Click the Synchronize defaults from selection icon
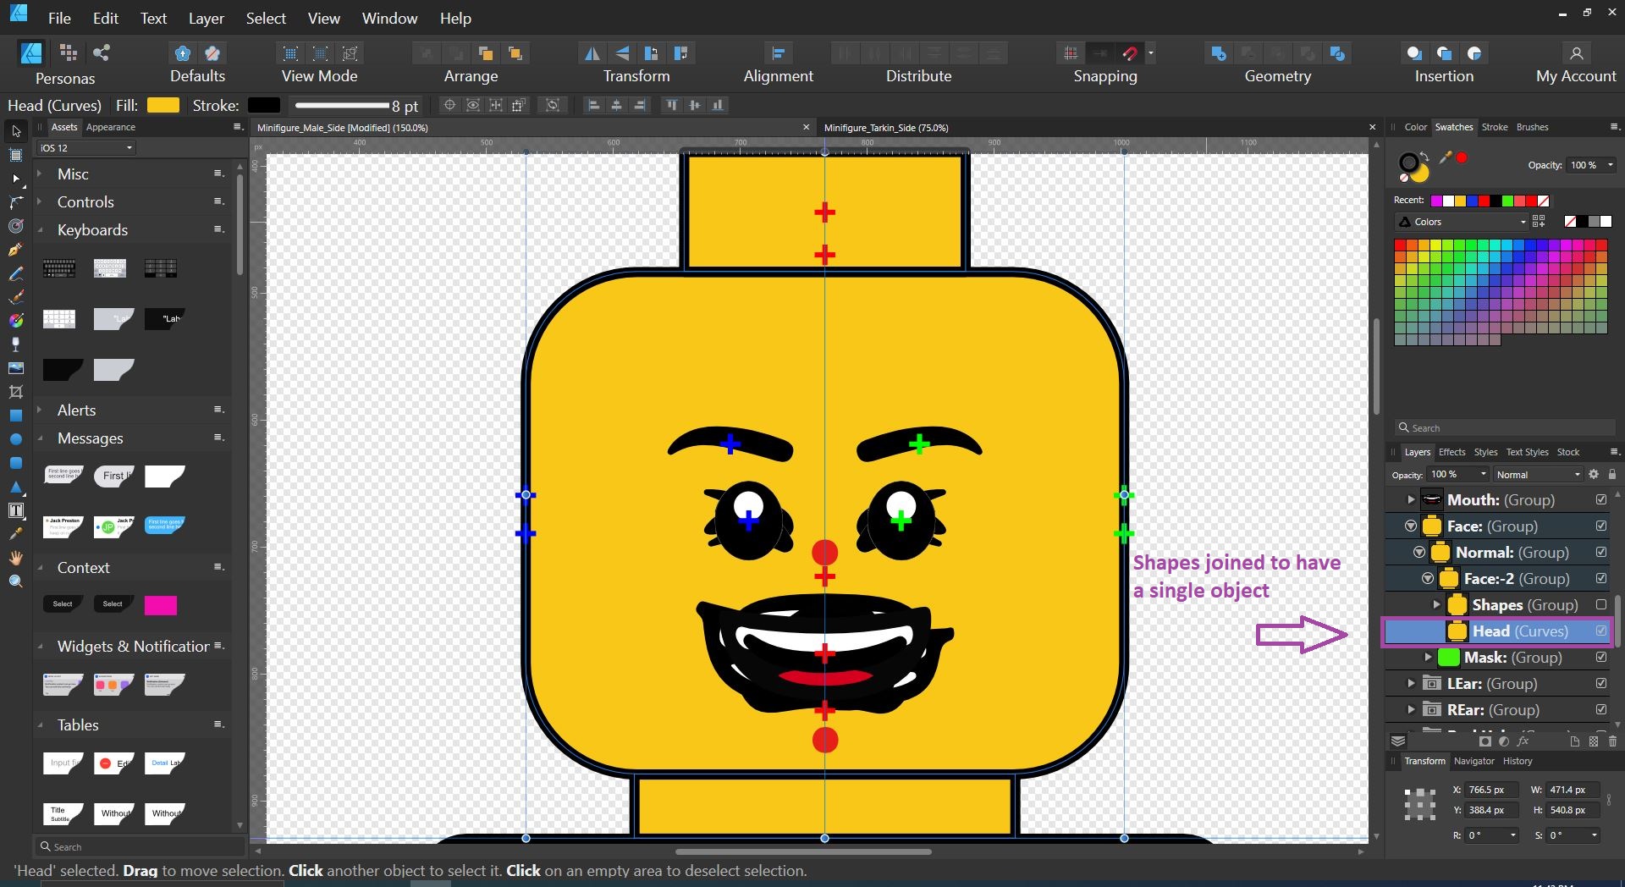1625x887 pixels. point(182,53)
